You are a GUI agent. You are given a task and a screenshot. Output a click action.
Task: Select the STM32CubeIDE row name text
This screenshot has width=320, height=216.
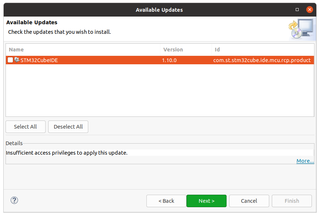coord(39,60)
